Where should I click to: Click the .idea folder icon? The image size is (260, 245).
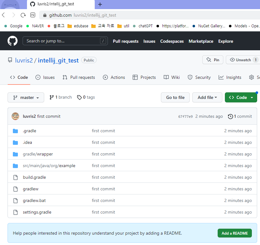15,143
